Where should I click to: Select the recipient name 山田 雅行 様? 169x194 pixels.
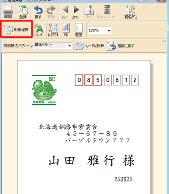92,160
